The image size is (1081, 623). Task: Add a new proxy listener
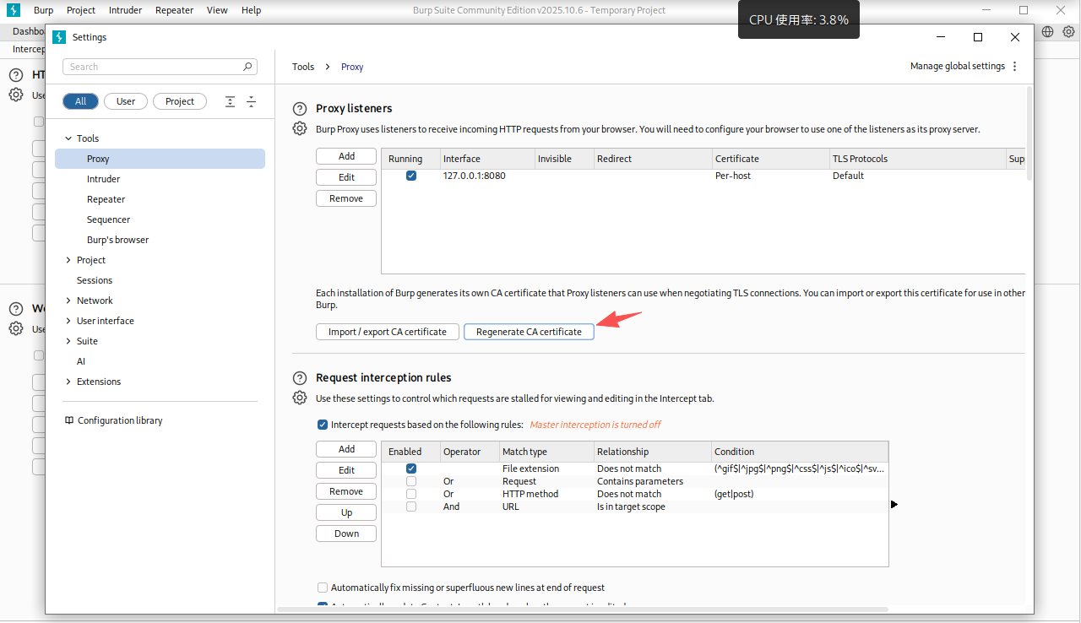coord(346,156)
